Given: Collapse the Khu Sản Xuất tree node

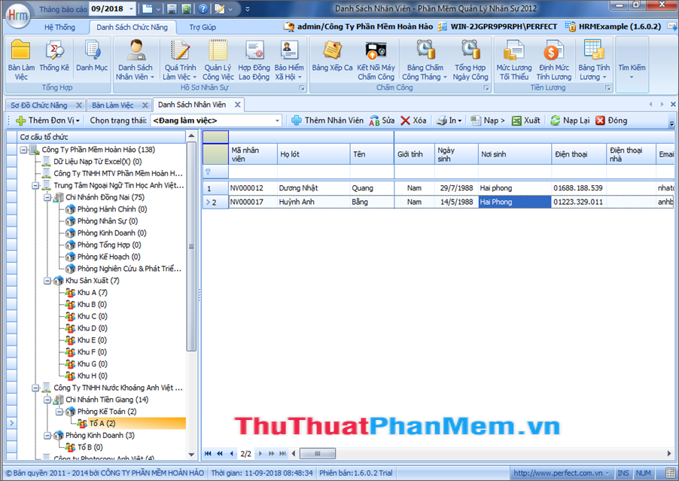Looking at the screenshot, I should point(46,279).
